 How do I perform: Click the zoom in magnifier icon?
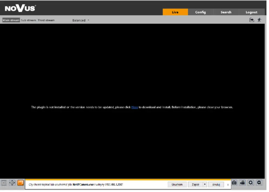[x=251, y=183]
